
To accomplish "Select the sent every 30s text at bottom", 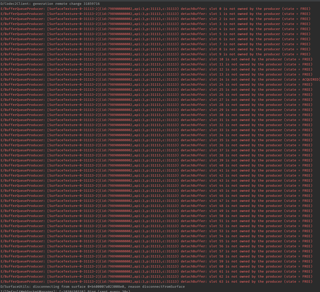I will pos(111,291).
